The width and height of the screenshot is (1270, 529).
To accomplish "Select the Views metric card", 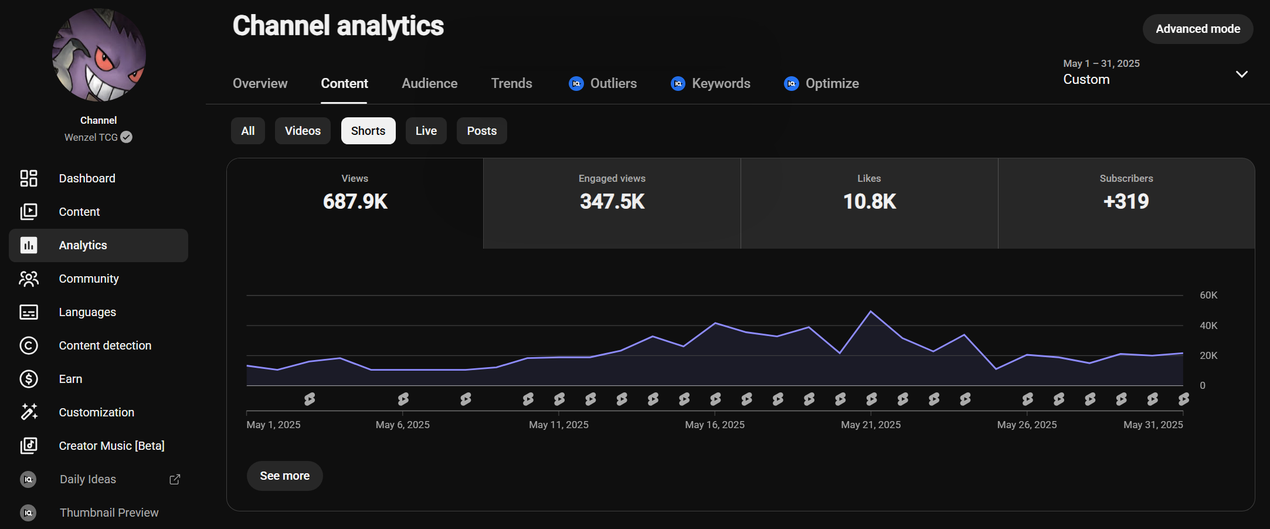I will (x=355, y=203).
